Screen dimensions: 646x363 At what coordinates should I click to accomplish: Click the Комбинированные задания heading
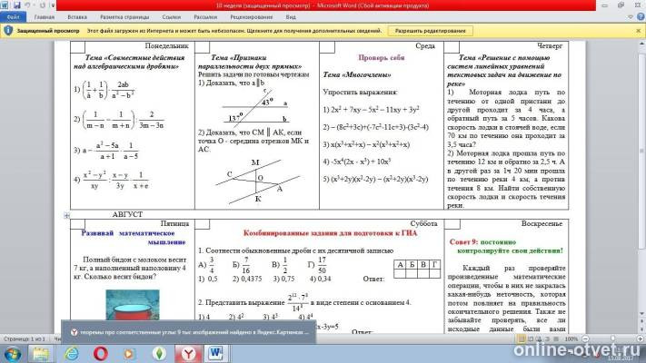coord(330,233)
